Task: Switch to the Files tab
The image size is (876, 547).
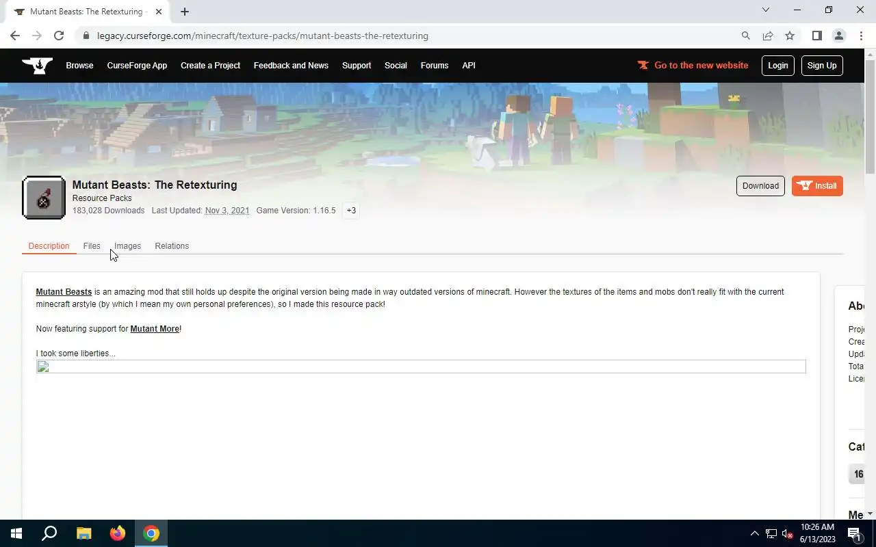Action: [x=92, y=246]
